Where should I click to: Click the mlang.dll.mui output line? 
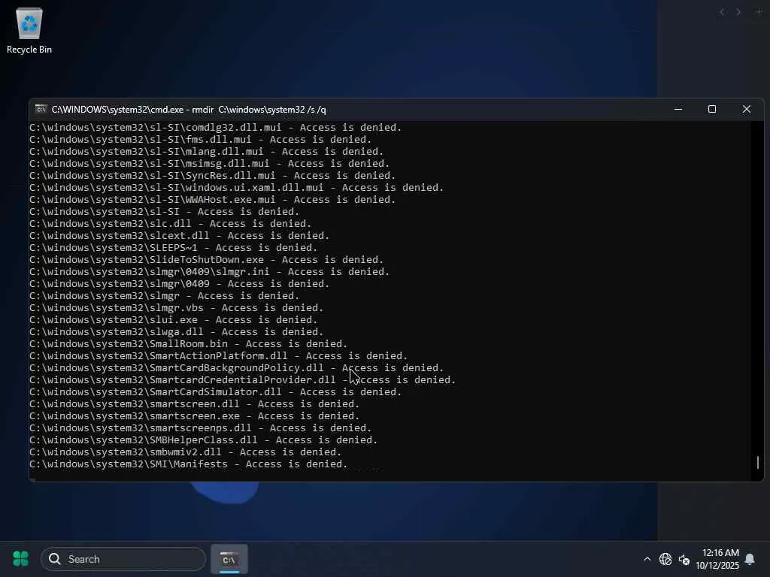click(206, 152)
